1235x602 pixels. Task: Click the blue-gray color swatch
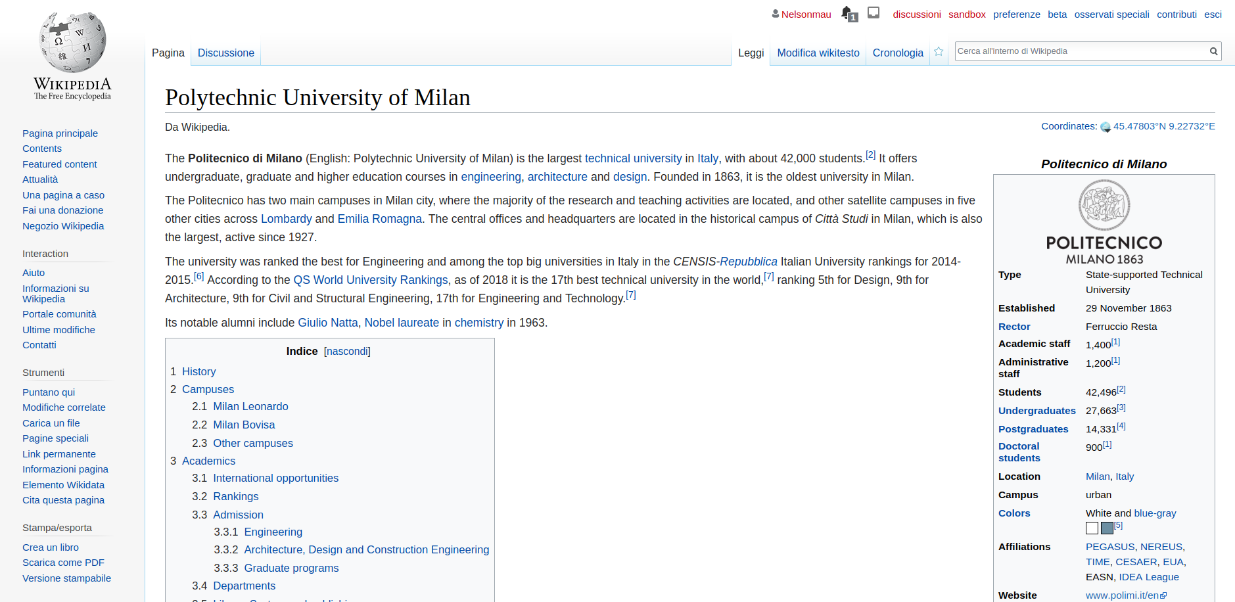1107,528
